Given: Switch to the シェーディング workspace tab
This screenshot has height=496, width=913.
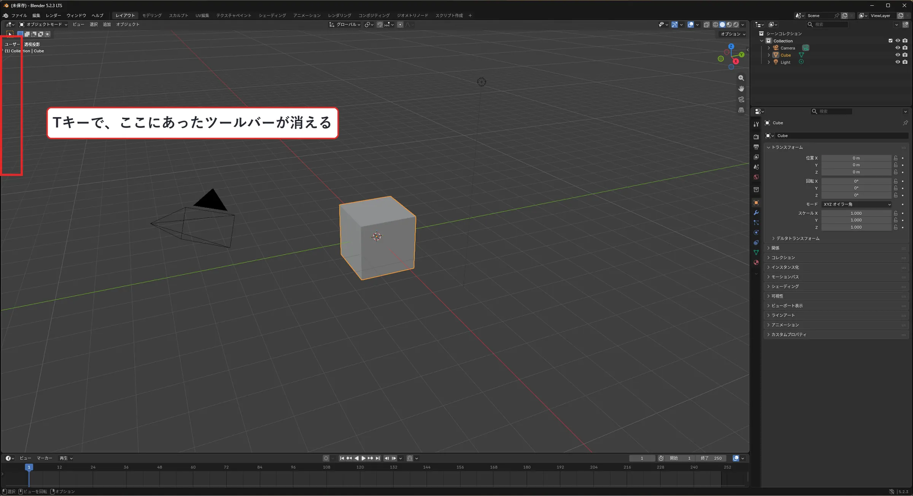Looking at the screenshot, I should 272,16.
